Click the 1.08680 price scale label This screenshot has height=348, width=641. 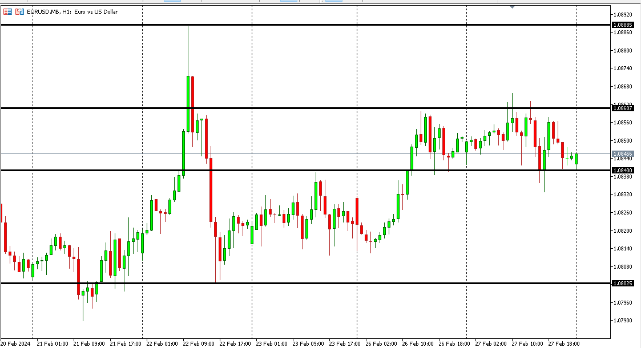[623, 87]
